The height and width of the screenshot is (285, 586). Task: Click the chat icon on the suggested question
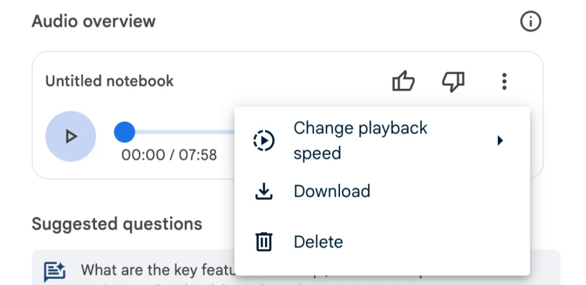55,271
